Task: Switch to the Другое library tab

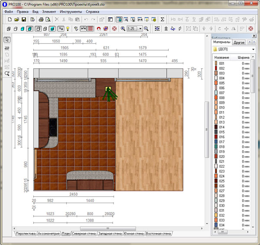Action: point(239,42)
